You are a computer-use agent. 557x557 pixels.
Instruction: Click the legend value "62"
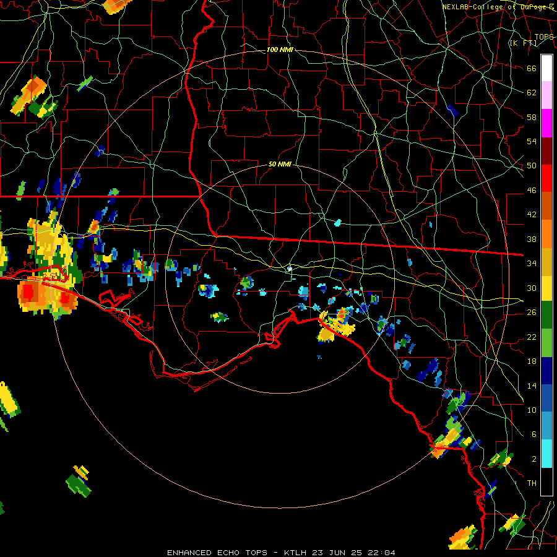click(x=532, y=93)
